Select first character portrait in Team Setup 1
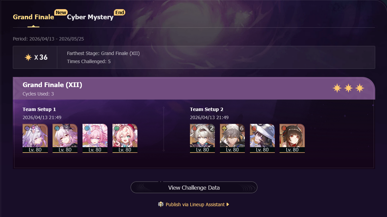 (35, 138)
